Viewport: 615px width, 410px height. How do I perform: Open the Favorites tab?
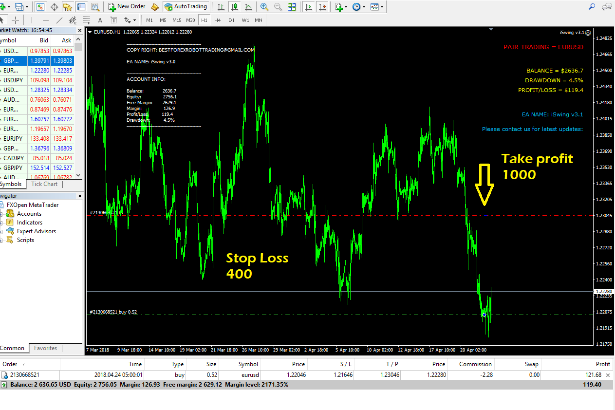point(45,348)
